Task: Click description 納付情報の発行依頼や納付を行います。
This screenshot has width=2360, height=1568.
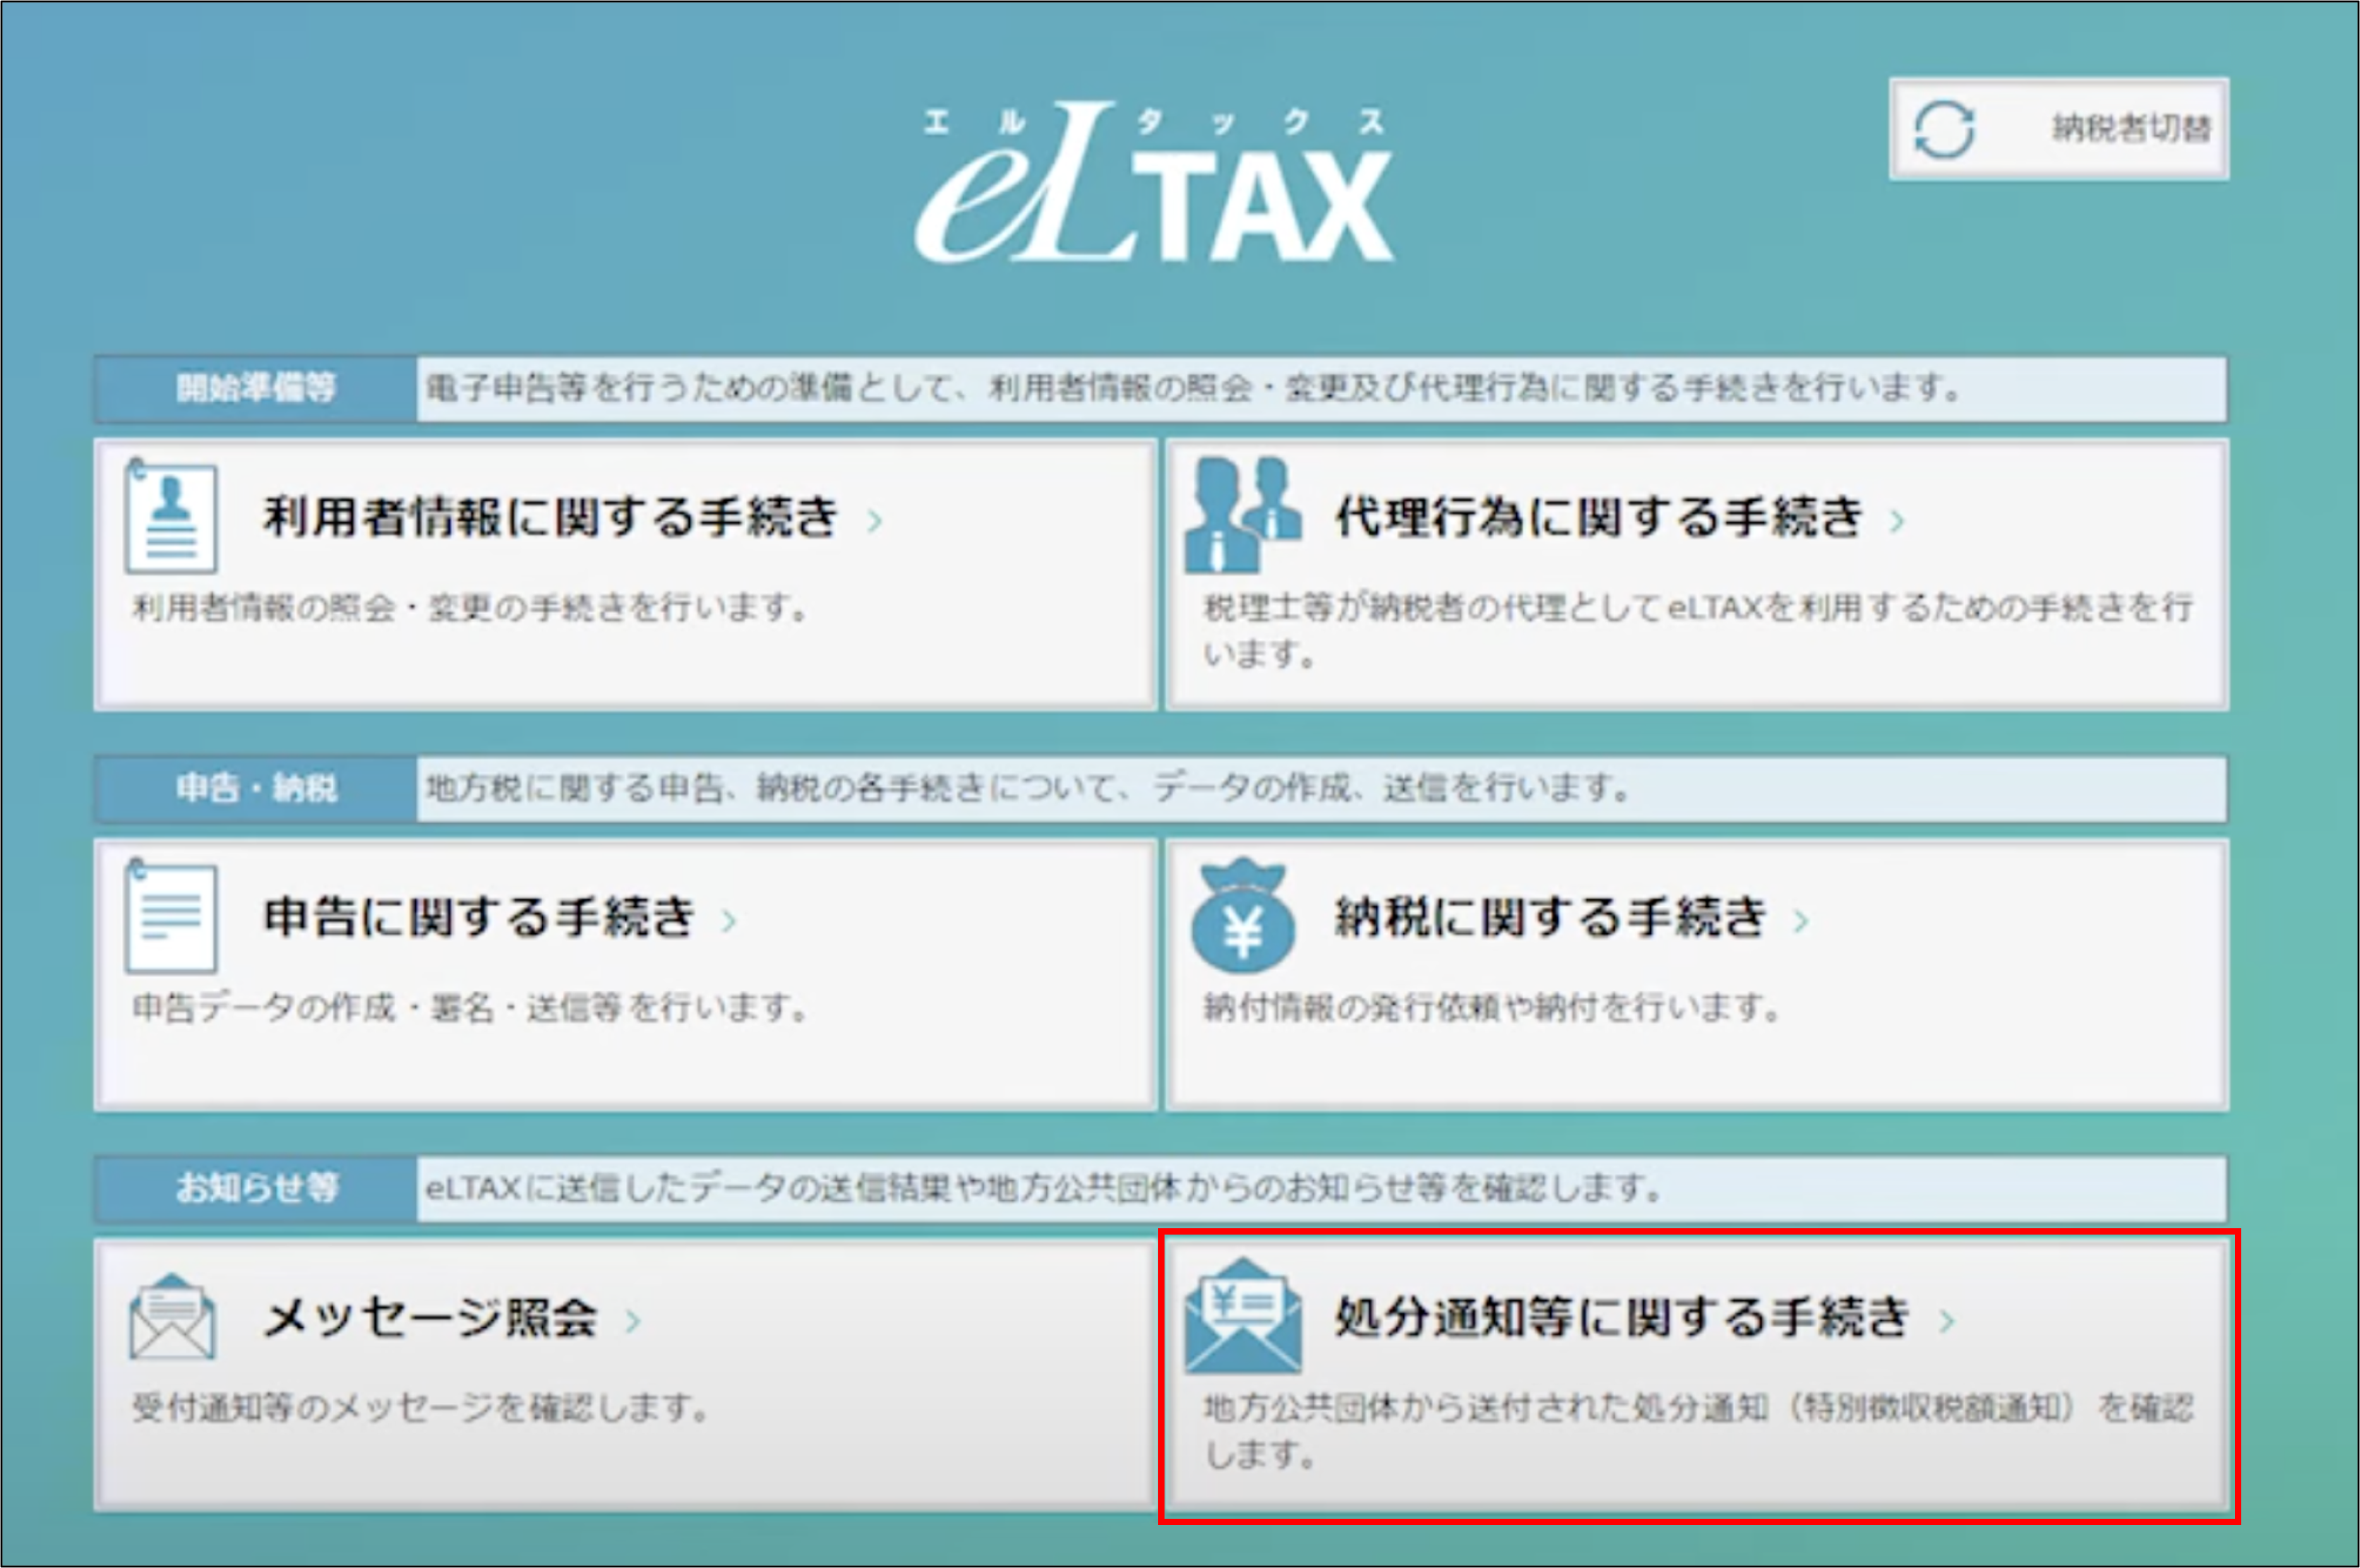Action: tap(1492, 1008)
